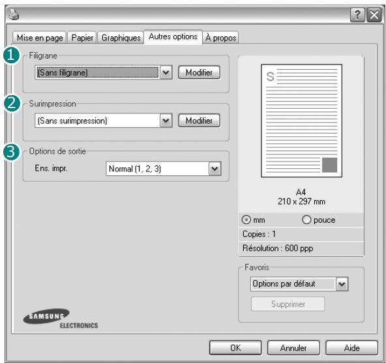Expand the Filigrane dropdown arrow
Viewport: 386px width, 363px height.
[x=166, y=72]
